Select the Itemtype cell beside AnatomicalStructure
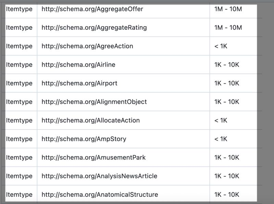Image resolution: width=274 pixels, height=204 pixels. coord(19,195)
